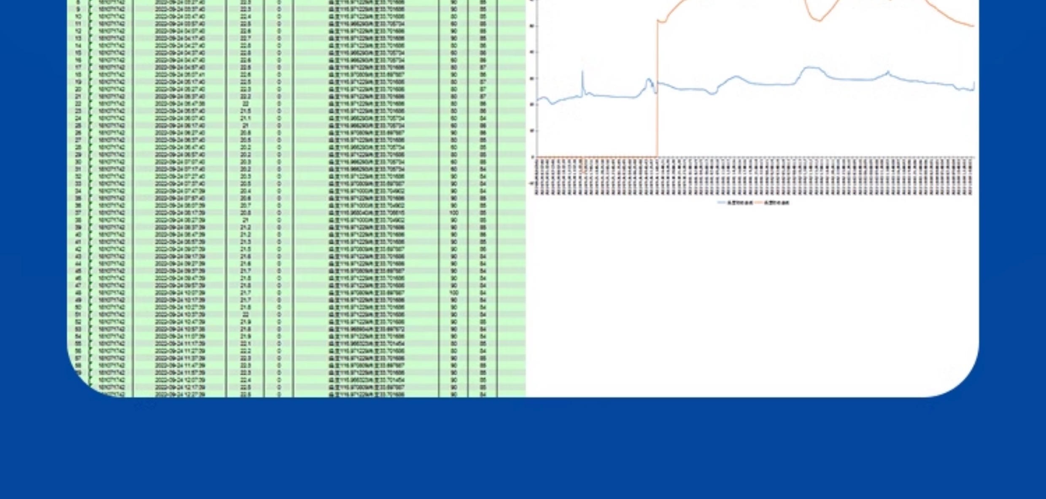Click the blue series legend entry below chart
1046x499 pixels.
tap(736, 203)
